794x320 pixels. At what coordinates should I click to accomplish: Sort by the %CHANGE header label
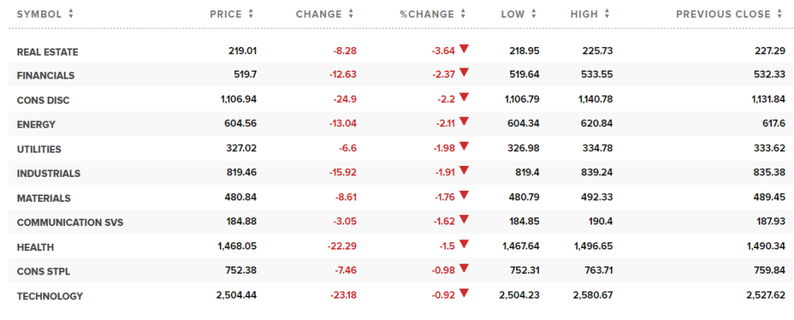point(427,14)
